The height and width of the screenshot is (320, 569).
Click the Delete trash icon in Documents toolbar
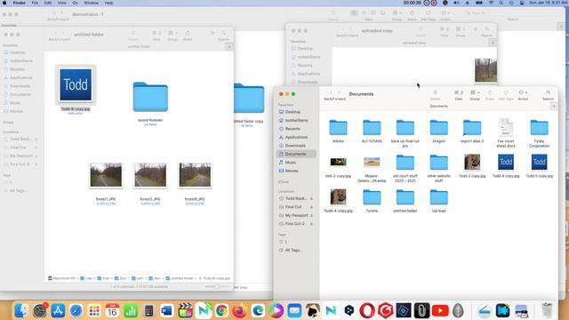435,92
